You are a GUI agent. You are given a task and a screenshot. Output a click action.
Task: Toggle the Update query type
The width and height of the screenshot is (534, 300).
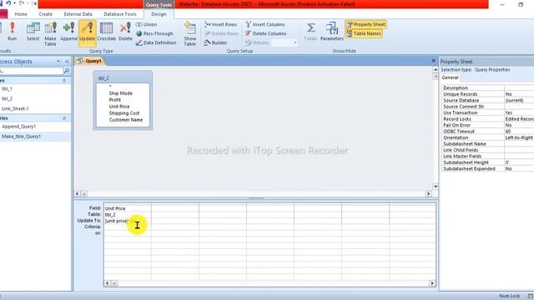click(x=87, y=32)
